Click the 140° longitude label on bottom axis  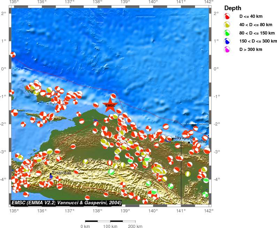[153, 211]
